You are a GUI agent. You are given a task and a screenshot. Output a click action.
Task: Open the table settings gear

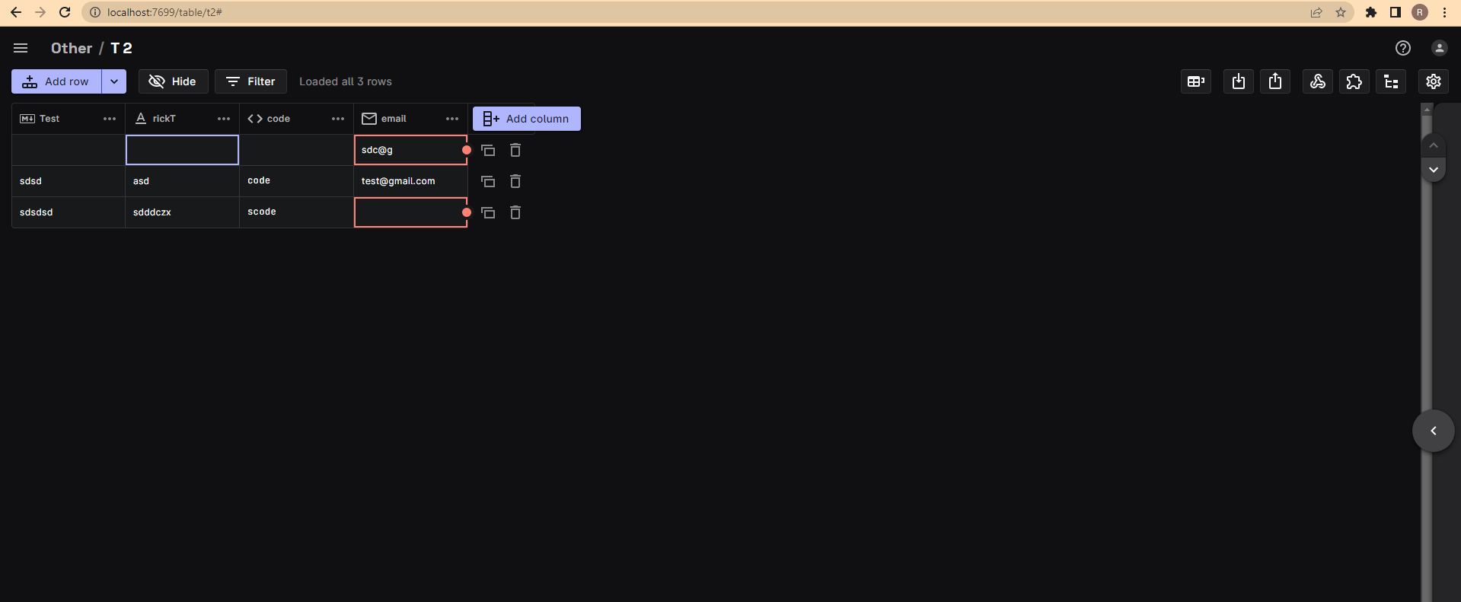[x=1434, y=81]
